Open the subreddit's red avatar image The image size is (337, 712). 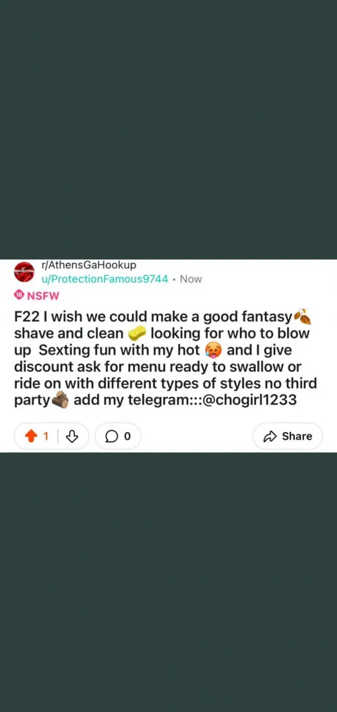[24, 272]
